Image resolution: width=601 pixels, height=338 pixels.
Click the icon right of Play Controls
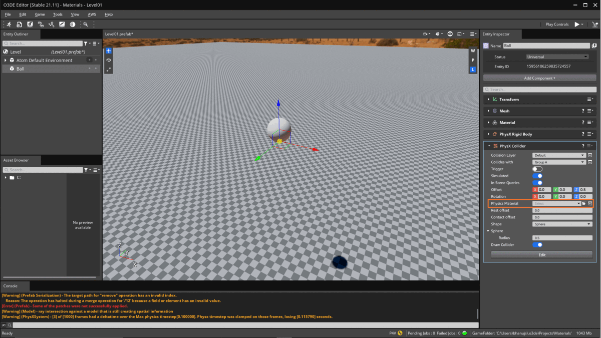594,24
